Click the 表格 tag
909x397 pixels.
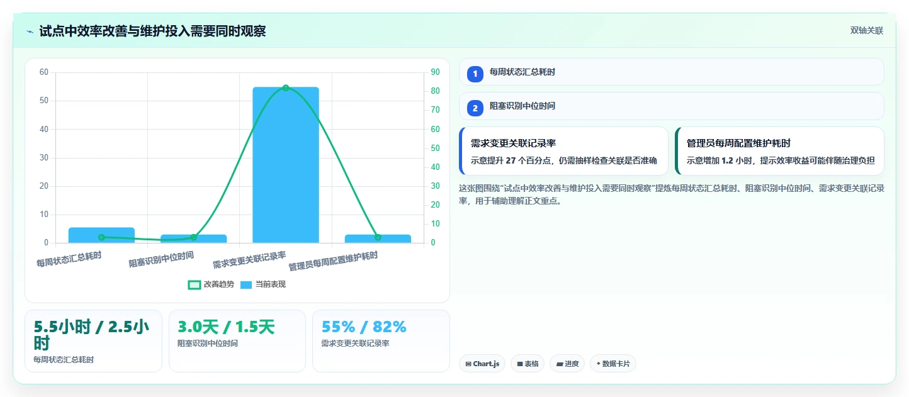point(528,364)
